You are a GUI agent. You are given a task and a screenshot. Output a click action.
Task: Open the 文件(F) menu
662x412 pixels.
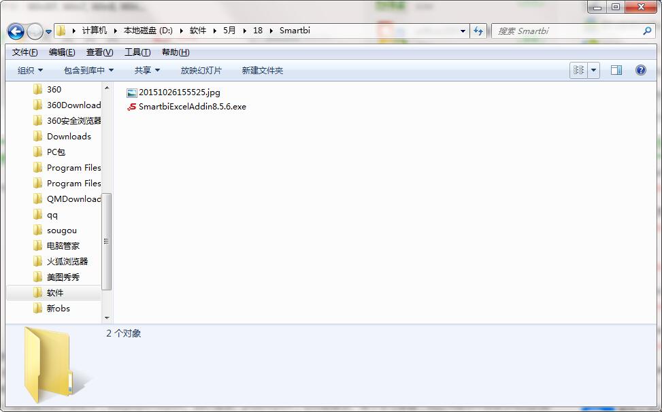(x=24, y=52)
